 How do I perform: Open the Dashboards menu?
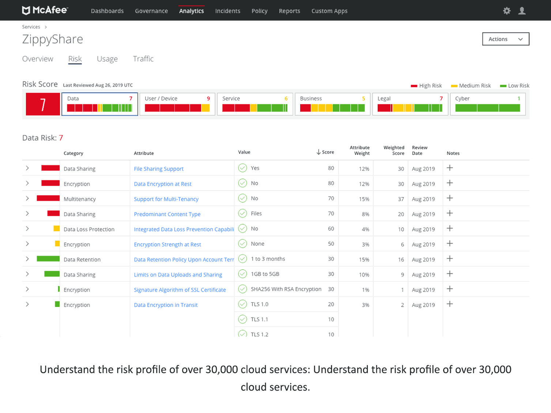click(107, 11)
